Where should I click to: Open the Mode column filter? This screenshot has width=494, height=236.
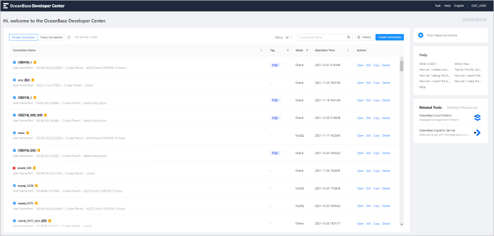pyautogui.click(x=307, y=50)
